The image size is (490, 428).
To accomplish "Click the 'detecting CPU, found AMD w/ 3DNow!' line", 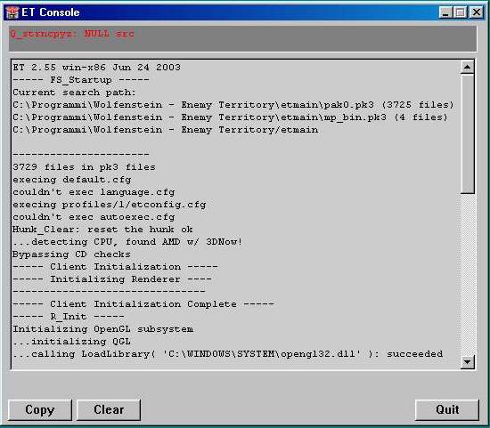I will pyautogui.click(x=127, y=242).
